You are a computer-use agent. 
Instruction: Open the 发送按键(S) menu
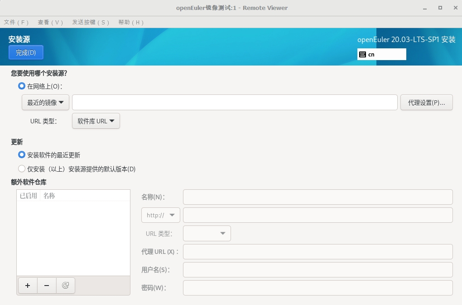91,22
